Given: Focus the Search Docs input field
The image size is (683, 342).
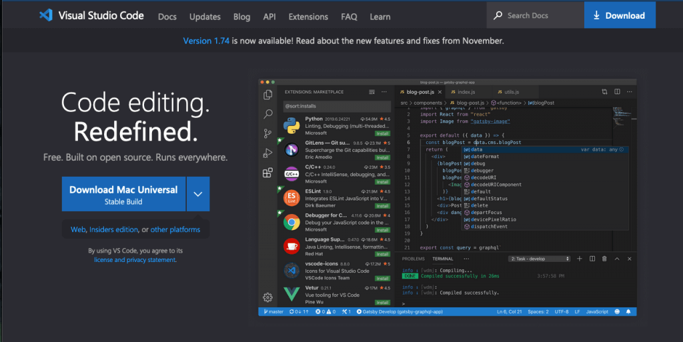Looking at the screenshot, I should (x=536, y=15).
